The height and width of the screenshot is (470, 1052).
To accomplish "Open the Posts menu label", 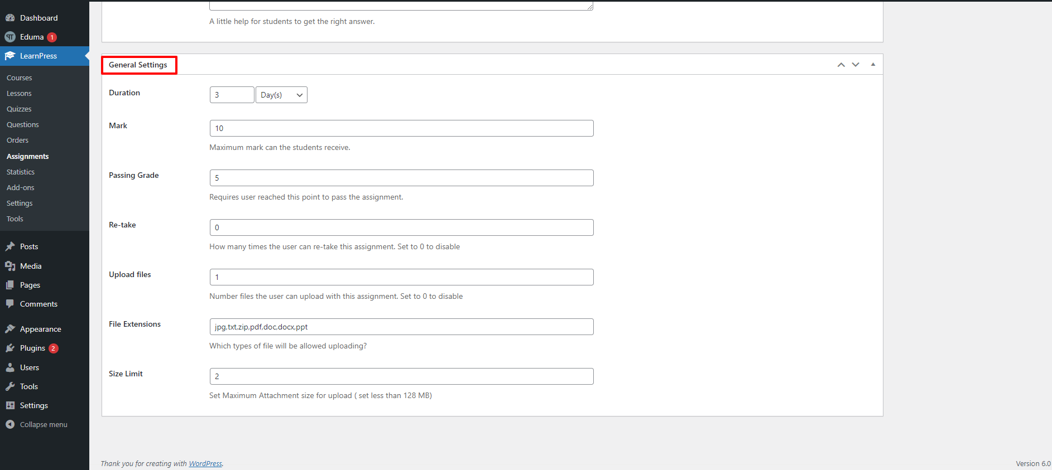I will [x=29, y=246].
